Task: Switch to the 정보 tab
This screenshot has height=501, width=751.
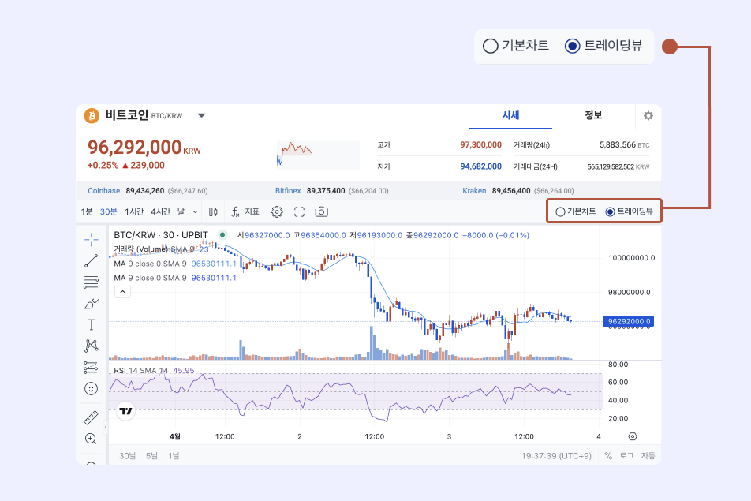Action: (593, 115)
